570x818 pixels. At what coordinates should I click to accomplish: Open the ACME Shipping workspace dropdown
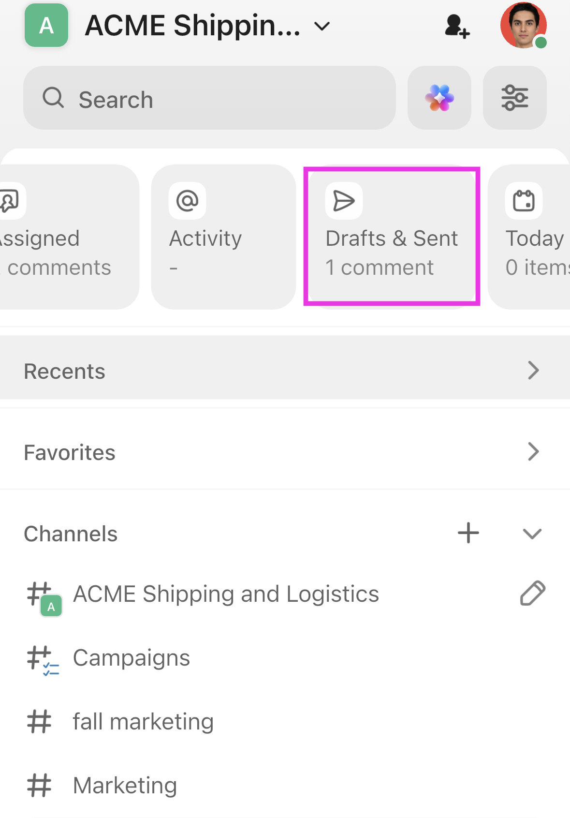pyautogui.click(x=322, y=26)
